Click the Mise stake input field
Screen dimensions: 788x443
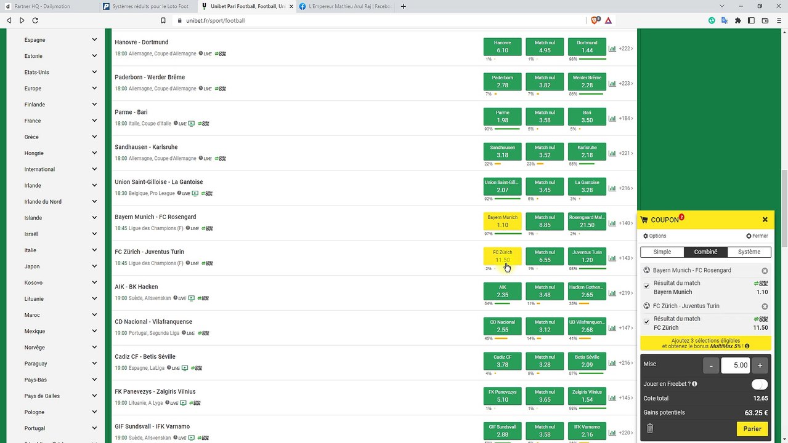736,365
